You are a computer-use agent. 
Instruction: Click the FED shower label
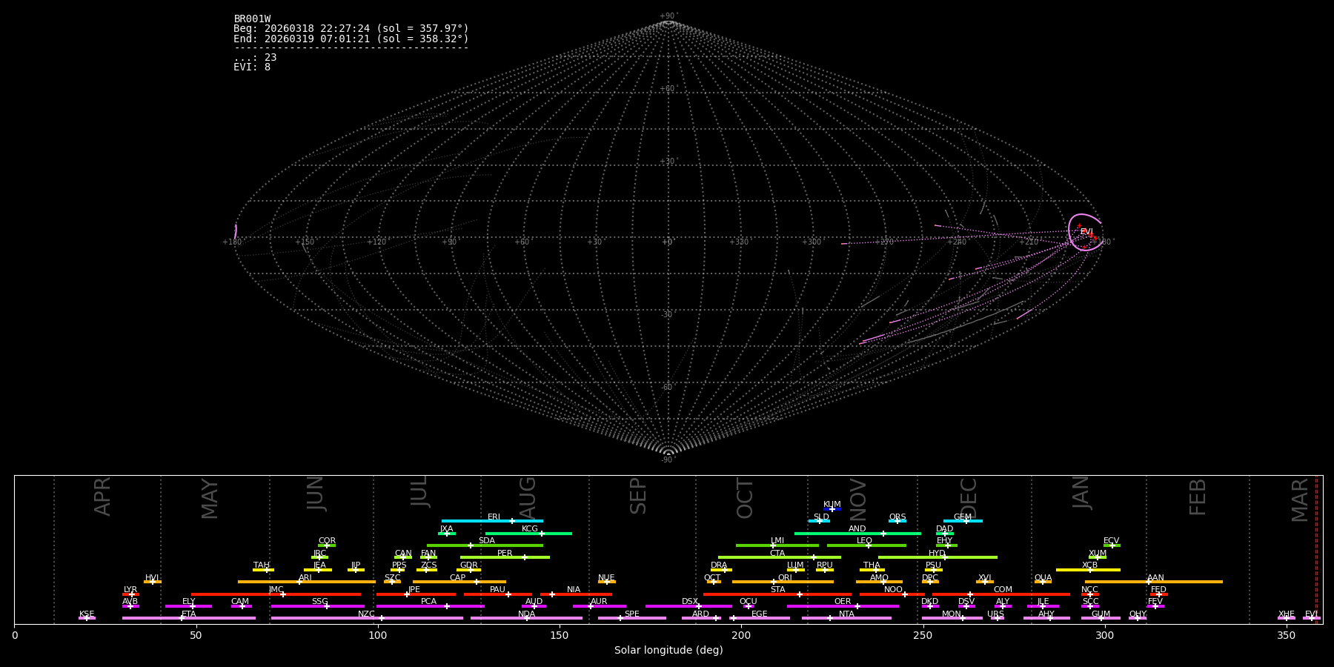[1158, 590]
